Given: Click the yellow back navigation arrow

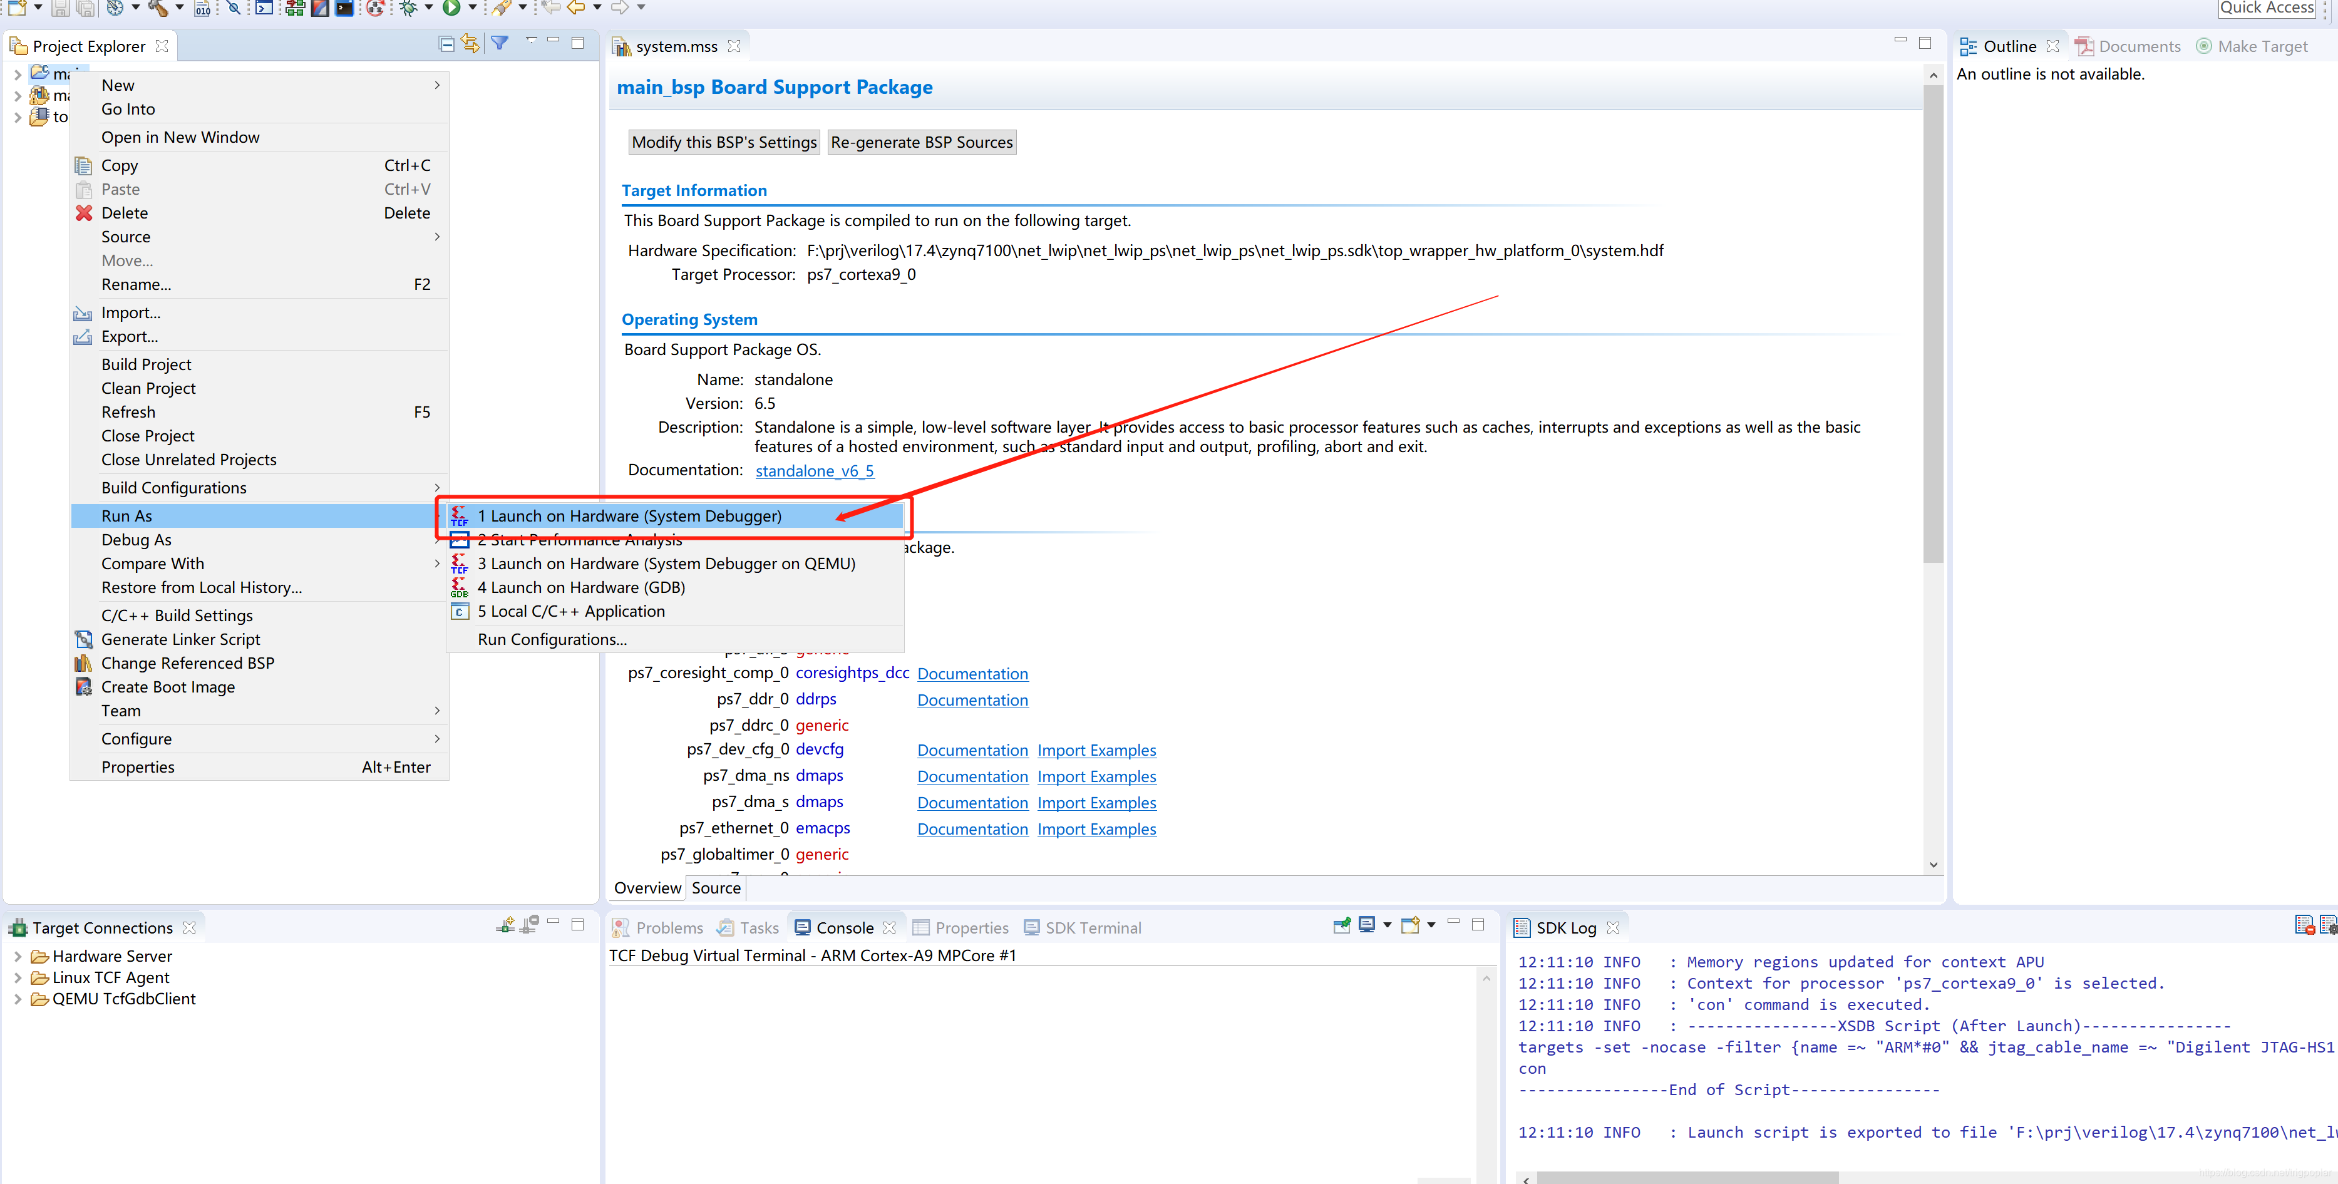Looking at the screenshot, I should click(575, 8).
